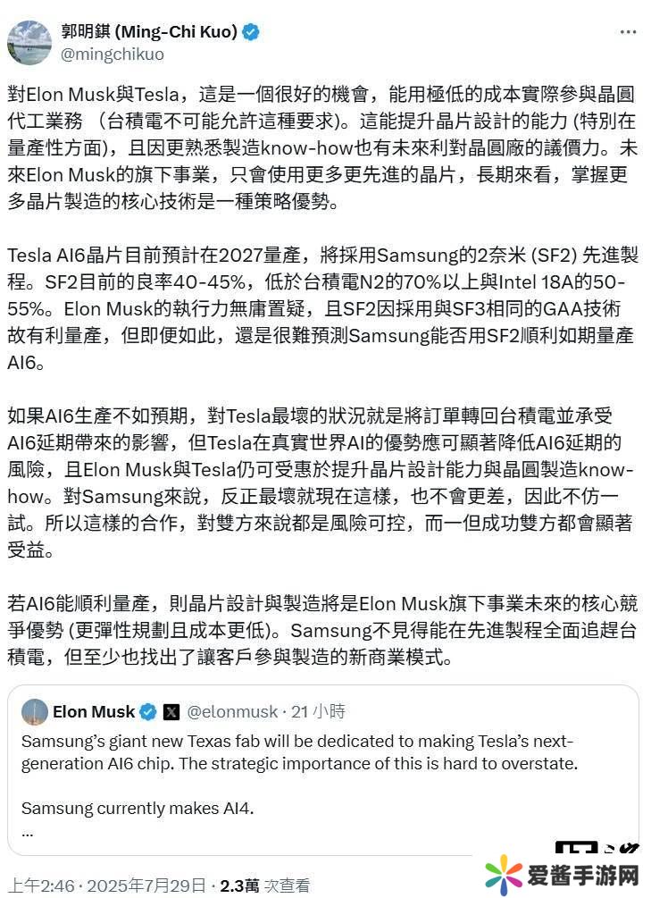The height and width of the screenshot is (898, 651).
Task: Open the Elon Musk display name in quote
Action: (x=94, y=712)
